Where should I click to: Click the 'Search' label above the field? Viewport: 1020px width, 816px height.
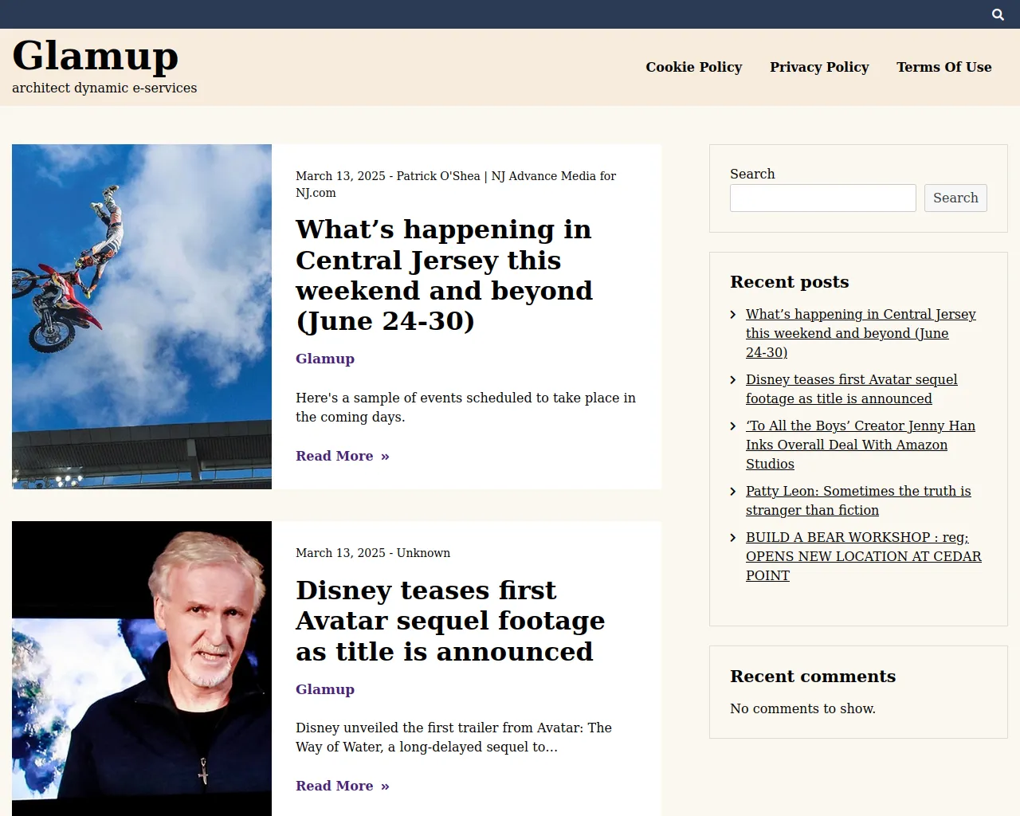click(x=752, y=174)
